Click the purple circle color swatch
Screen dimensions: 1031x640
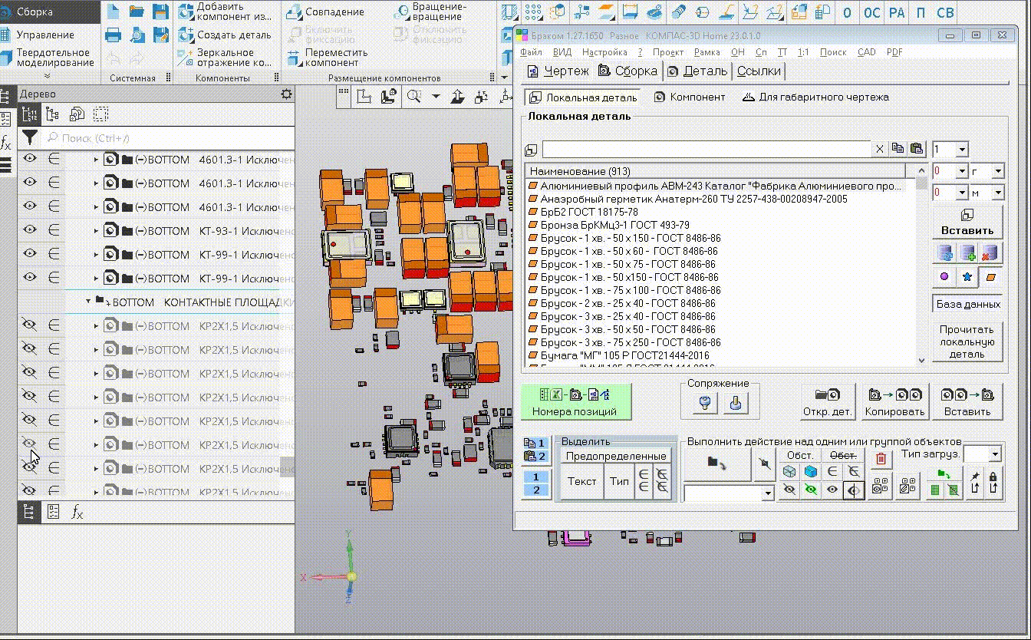(x=944, y=276)
